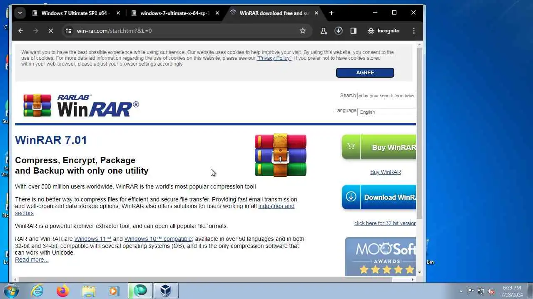Image resolution: width=533 pixels, height=299 pixels.
Task: Open Windows Explorer folder in taskbar
Action: (x=89, y=291)
